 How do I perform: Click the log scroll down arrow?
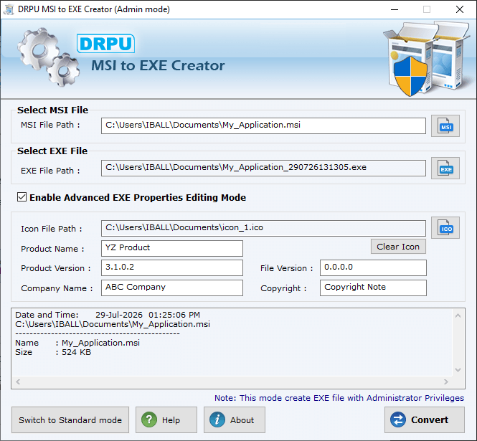[x=458, y=370]
